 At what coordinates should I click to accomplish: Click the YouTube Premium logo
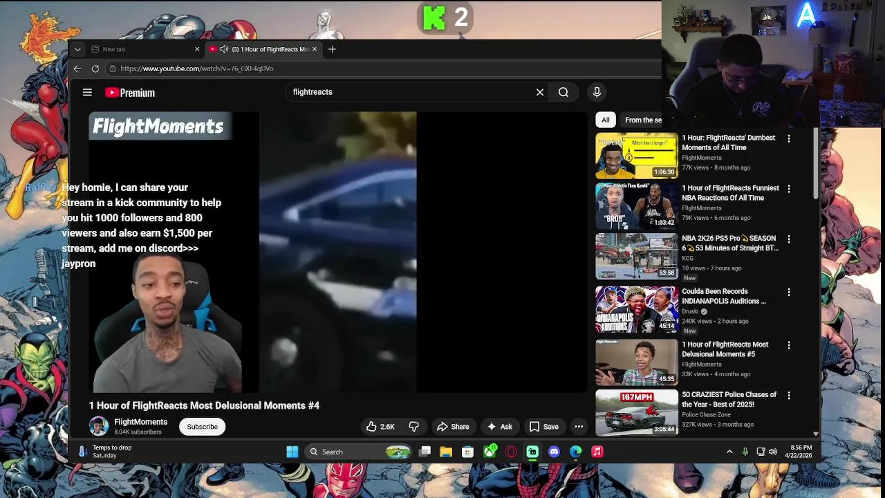[130, 93]
